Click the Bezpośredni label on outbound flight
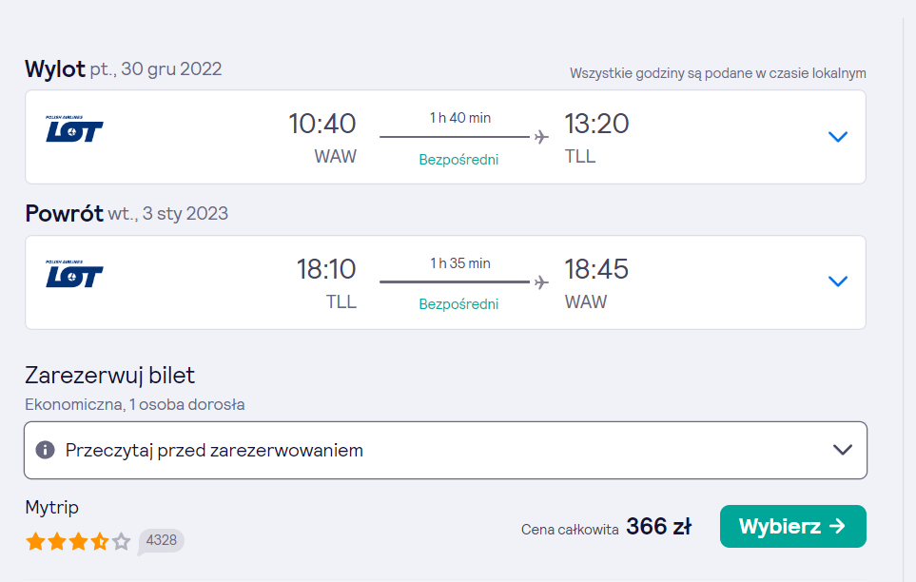 click(458, 160)
